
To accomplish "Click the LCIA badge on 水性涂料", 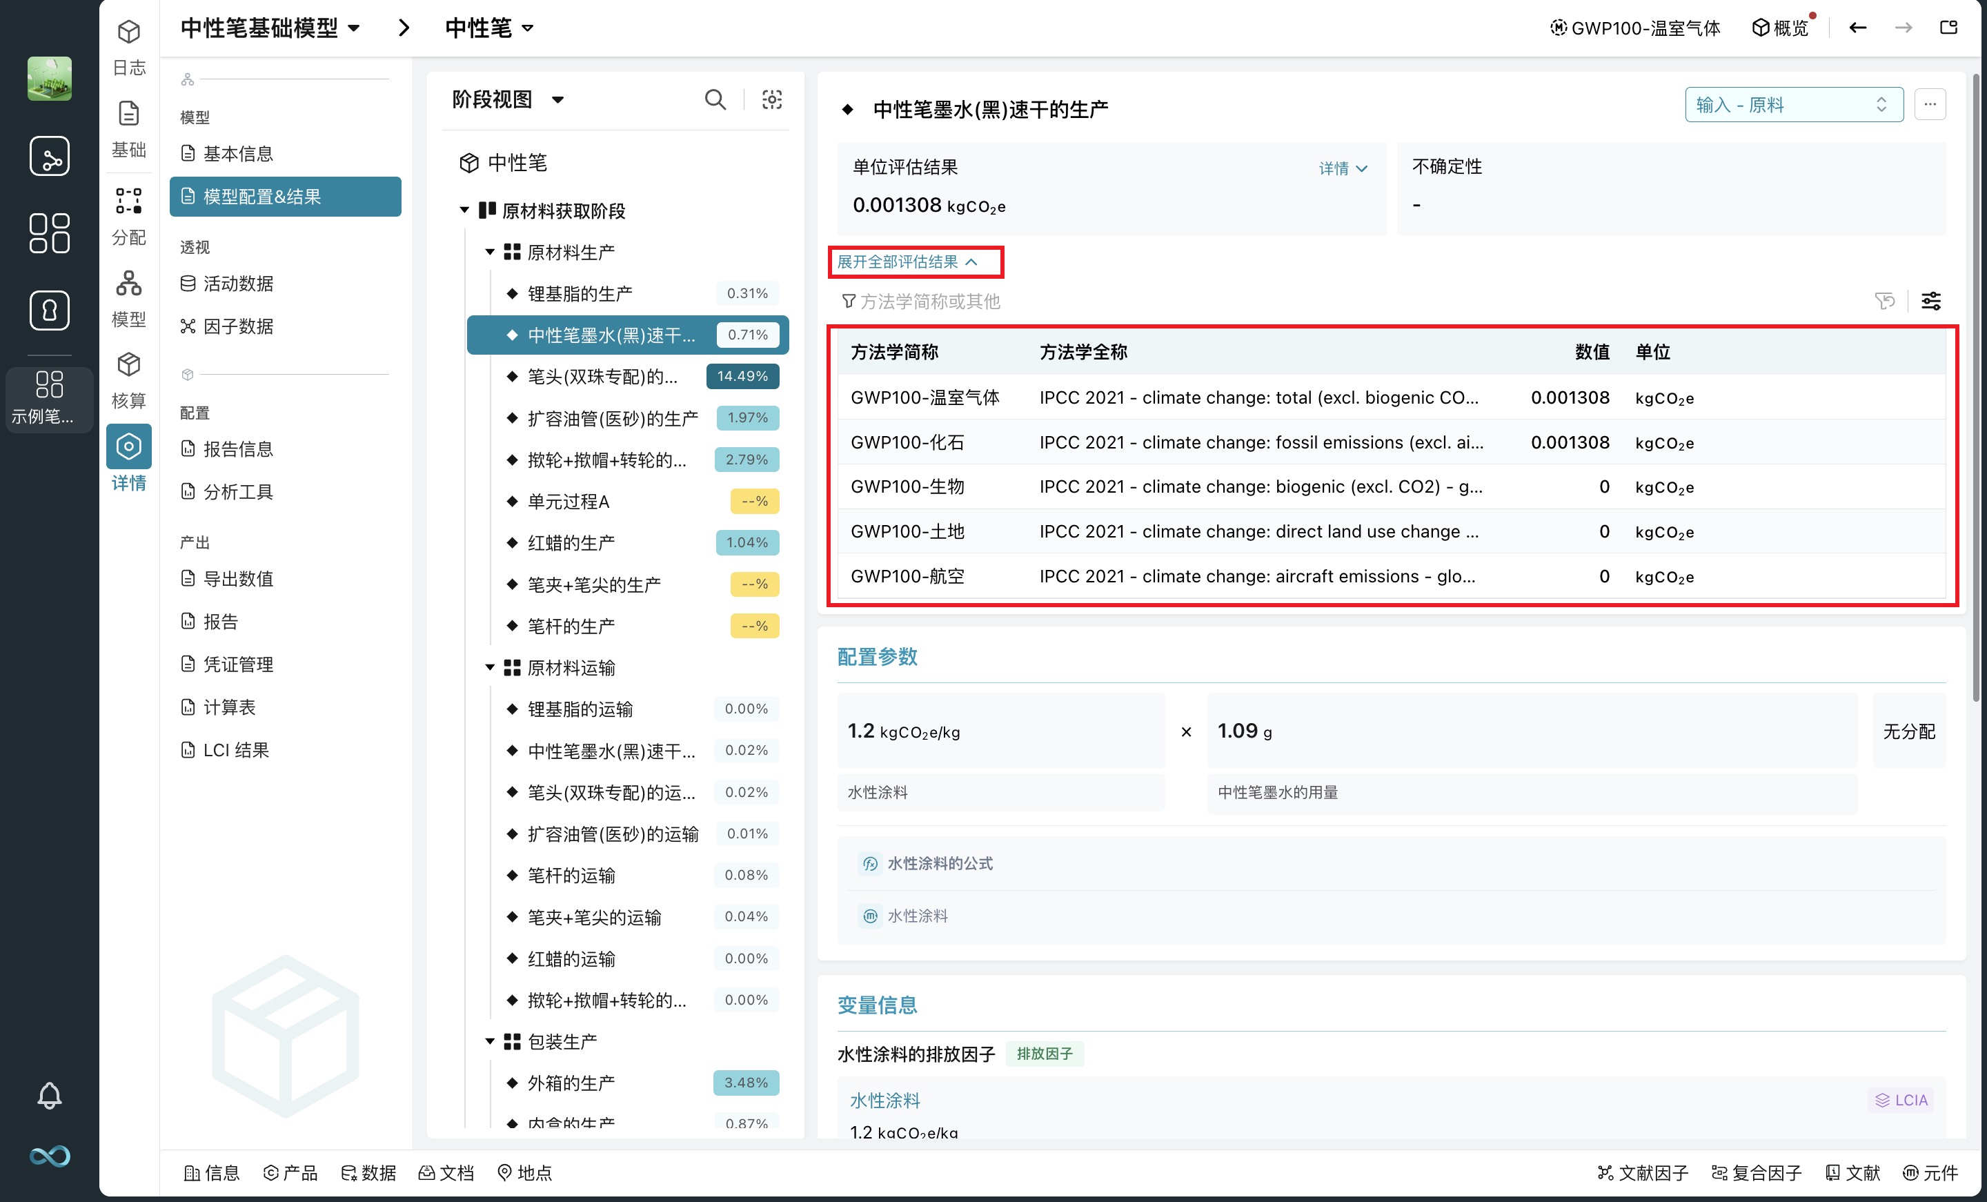I will click(1901, 1100).
